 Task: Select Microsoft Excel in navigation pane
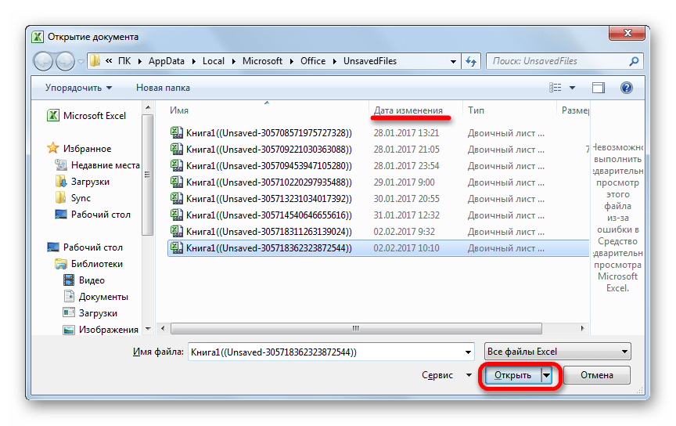94,116
